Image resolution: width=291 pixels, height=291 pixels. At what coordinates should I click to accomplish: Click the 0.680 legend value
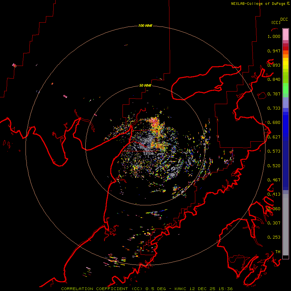pyautogui.click(x=274, y=123)
